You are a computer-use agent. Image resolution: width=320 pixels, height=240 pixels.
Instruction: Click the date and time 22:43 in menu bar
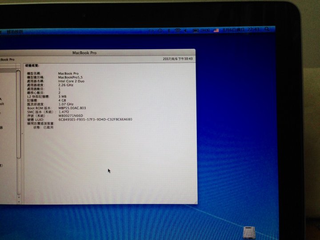coord(241,30)
